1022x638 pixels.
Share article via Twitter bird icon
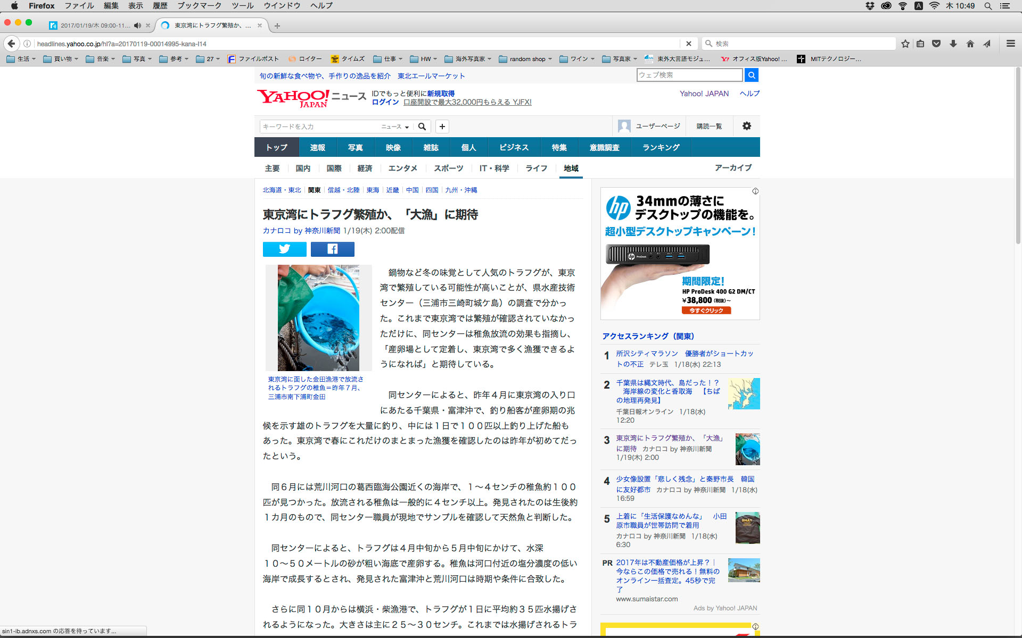click(x=284, y=249)
